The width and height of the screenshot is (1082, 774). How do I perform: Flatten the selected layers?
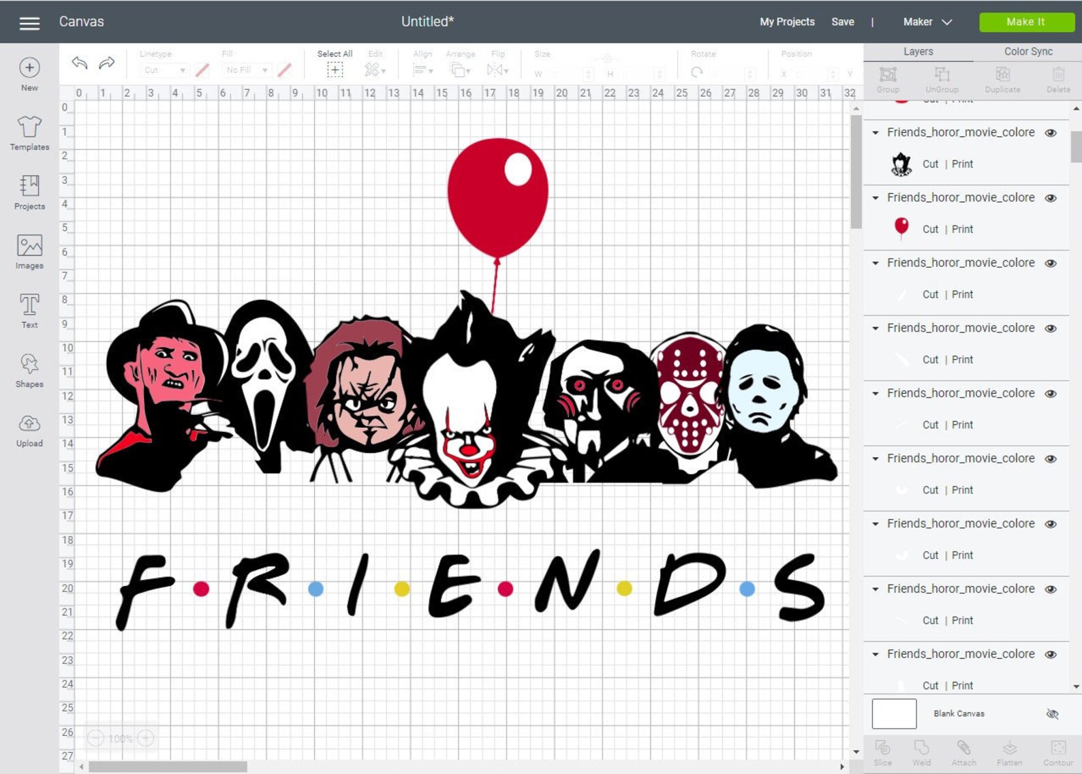point(1009,753)
